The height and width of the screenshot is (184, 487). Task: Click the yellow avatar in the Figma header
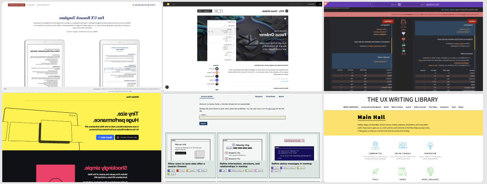point(168,4)
